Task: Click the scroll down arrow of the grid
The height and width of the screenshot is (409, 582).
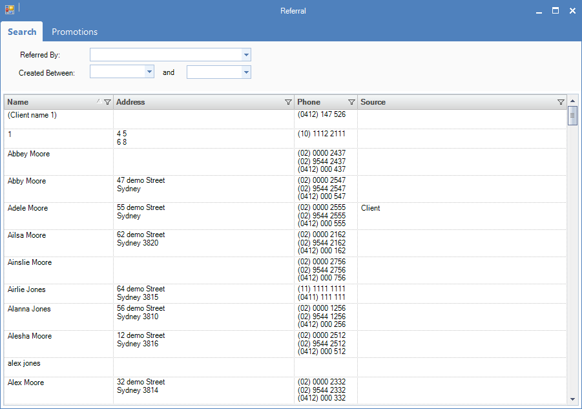Action: click(572, 399)
